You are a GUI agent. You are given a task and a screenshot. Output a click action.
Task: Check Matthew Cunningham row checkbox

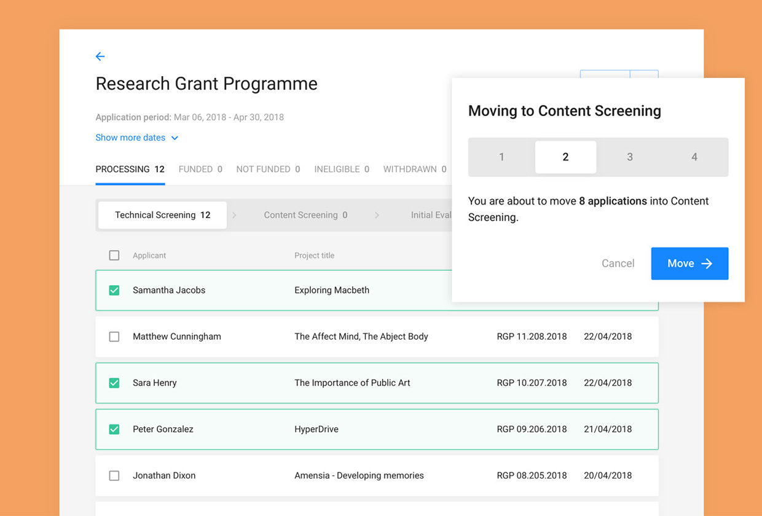(114, 337)
